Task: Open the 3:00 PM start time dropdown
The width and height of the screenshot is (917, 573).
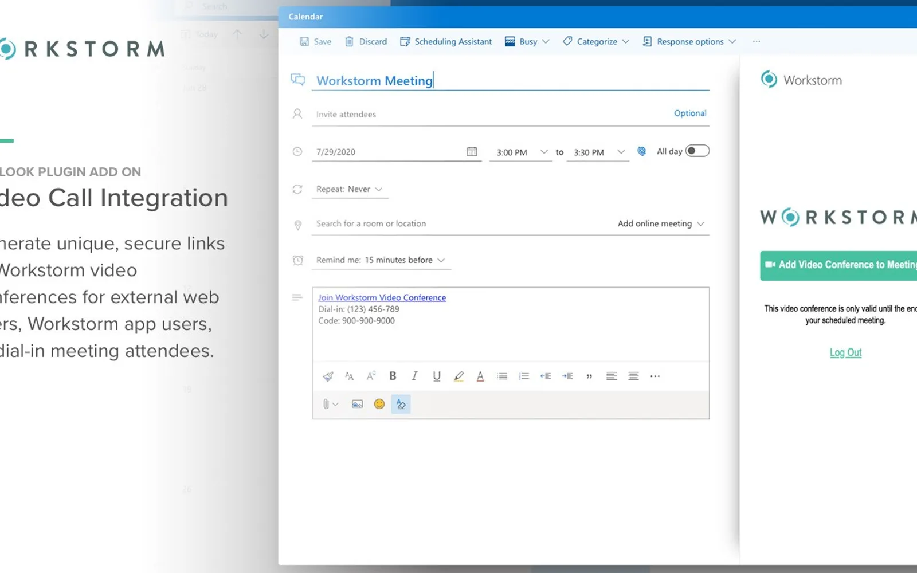Action: [520, 152]
